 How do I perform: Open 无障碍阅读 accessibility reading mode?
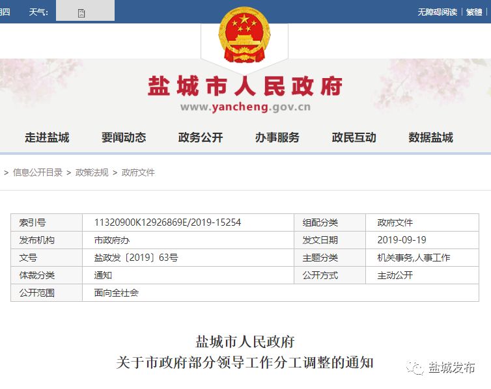437,12
